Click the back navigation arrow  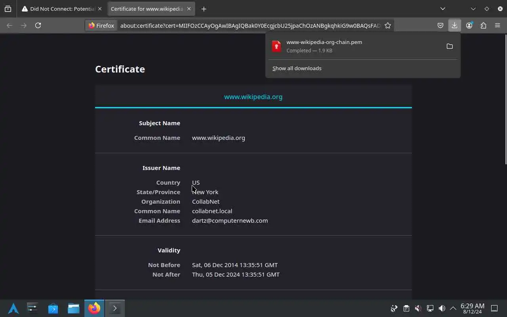coord(10,25)
